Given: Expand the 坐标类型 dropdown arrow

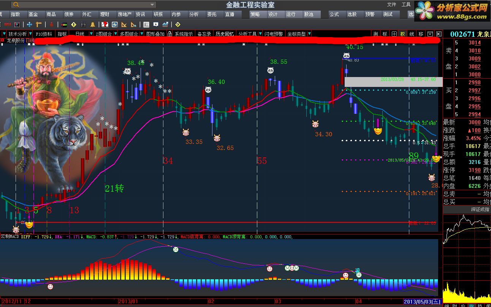Looking at the screenshot, I should [x=309, y=34].
